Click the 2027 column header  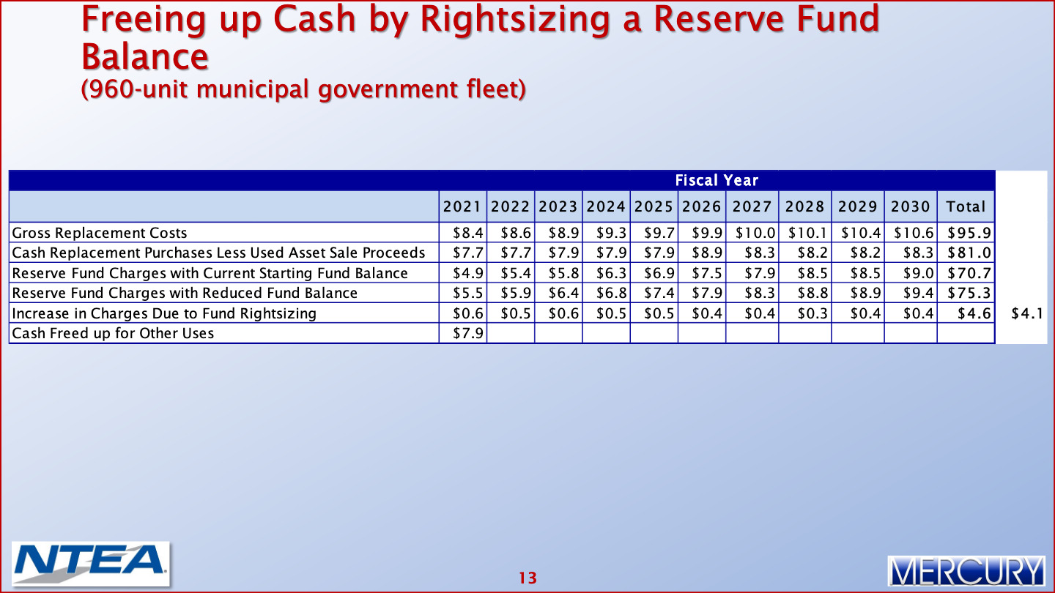(752, 206)
